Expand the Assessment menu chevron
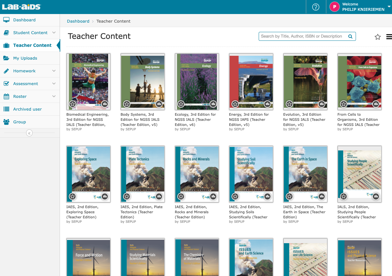Screen dimensions: 392x276 tap(54, 84)
